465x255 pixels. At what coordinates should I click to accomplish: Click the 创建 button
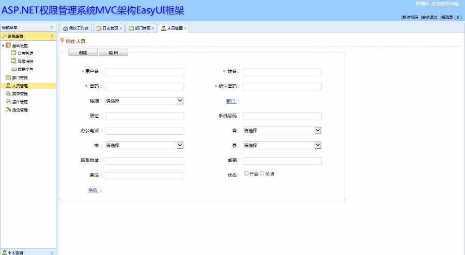click(83, 53)
